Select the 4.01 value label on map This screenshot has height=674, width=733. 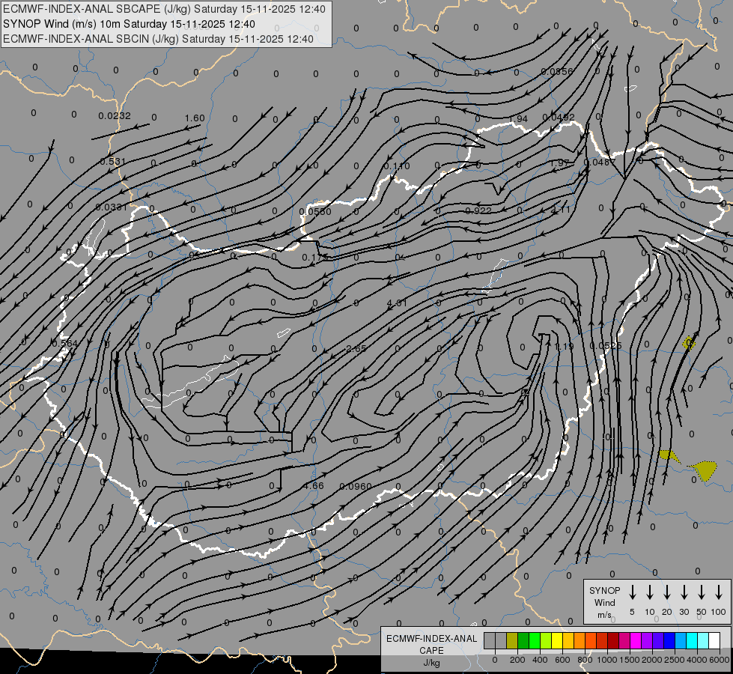coord(397,303)
